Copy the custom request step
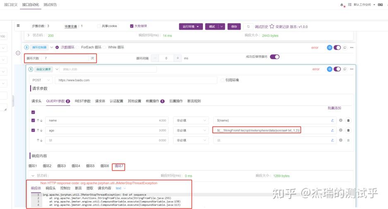Viewport: 388px width, 209px height. (345, 69)
